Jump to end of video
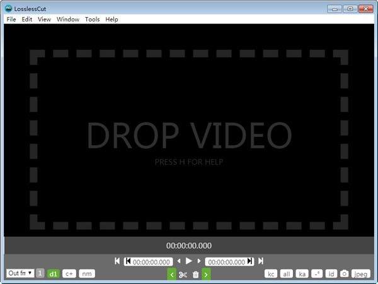This screenshot has width=378, height=284. (x=261, y=261)
